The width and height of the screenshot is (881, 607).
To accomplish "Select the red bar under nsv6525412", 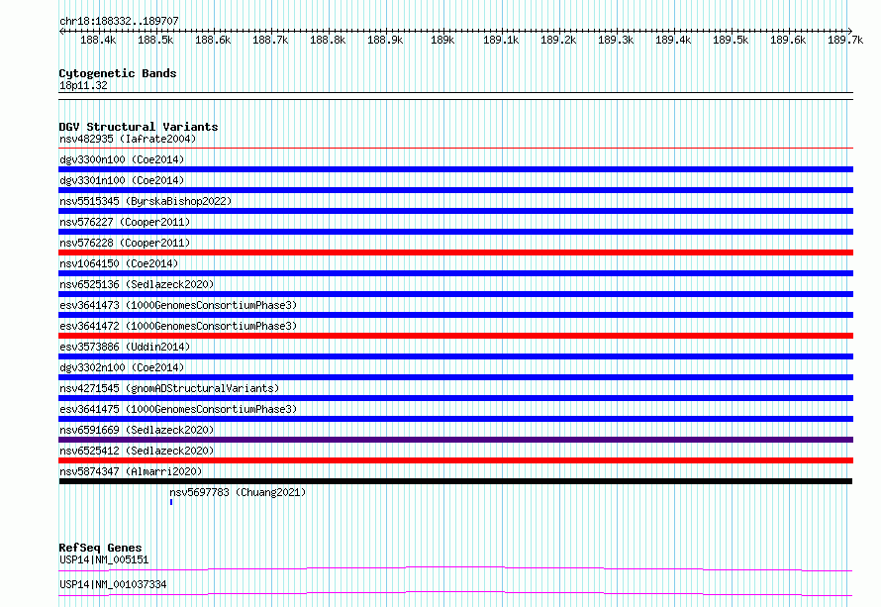I will coord(455,460).
